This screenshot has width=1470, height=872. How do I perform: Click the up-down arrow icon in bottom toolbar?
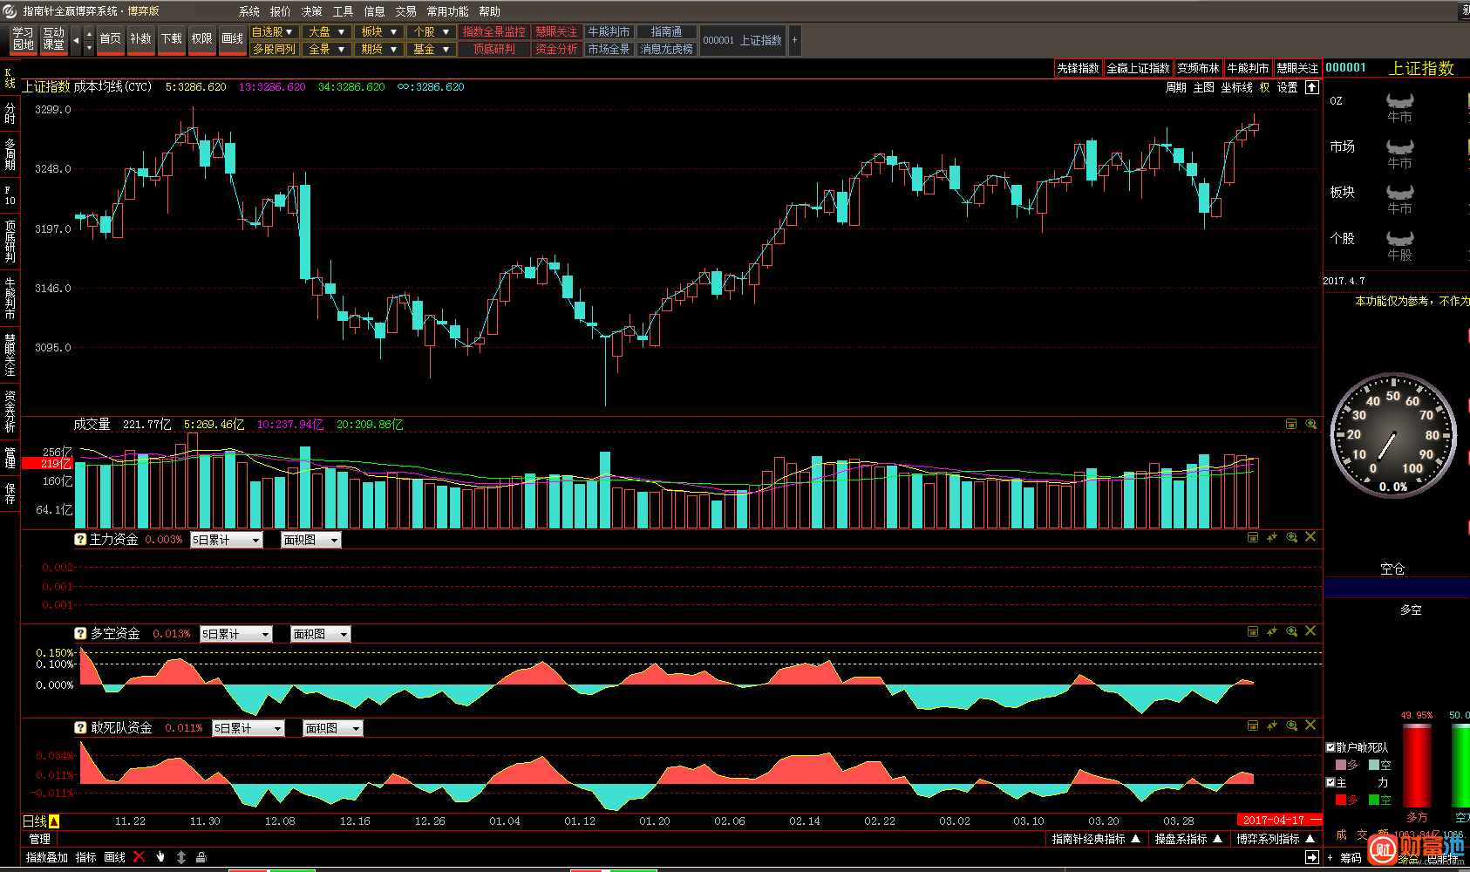click(181, 857)
